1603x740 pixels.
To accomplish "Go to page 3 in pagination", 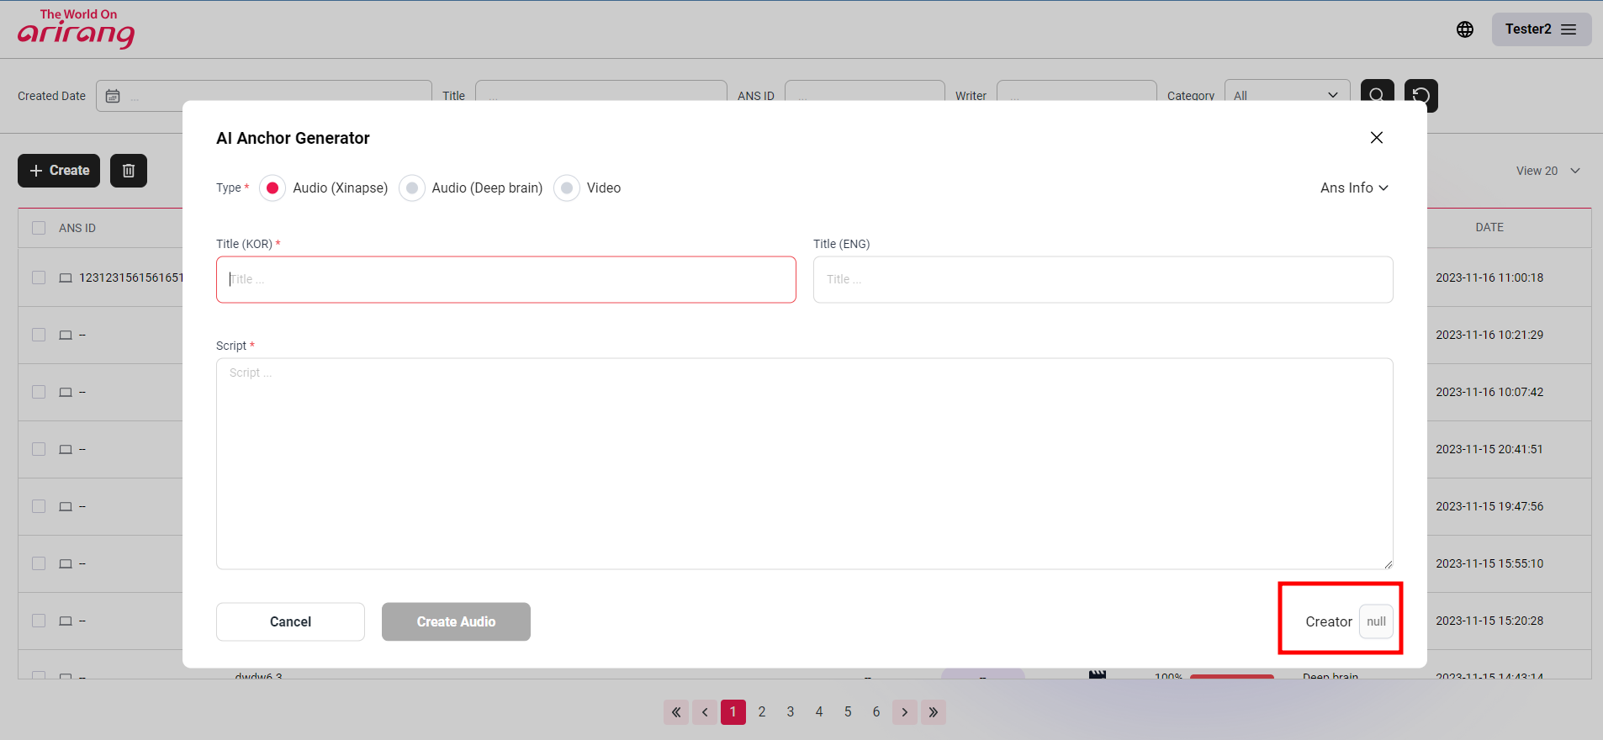I will (x=791, y=712).
